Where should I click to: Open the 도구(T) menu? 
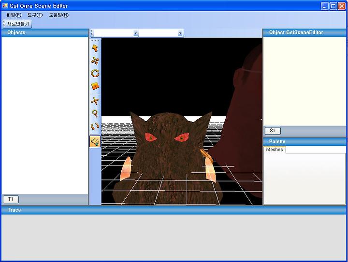35,15
